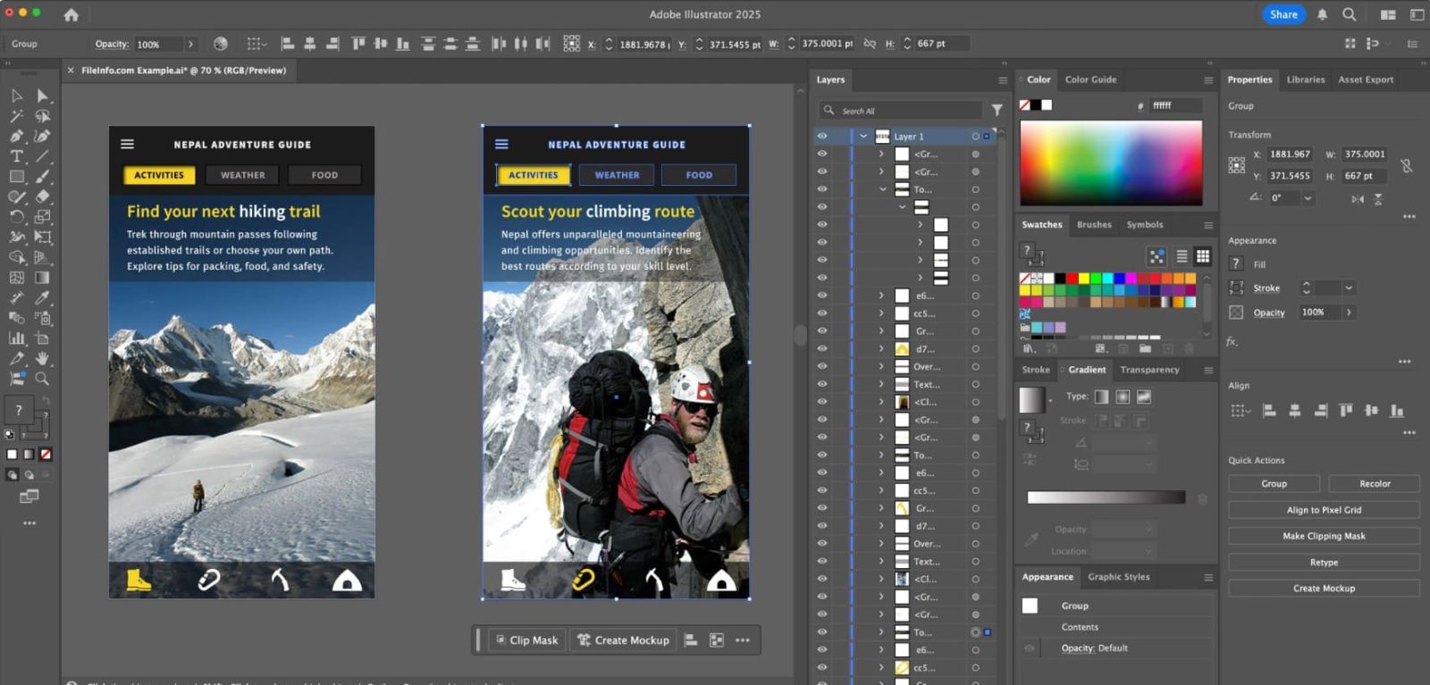Viewport: 1430px width, 685px height.
Task: Click the Layers filter funnel icon
Action: point(997,110)
